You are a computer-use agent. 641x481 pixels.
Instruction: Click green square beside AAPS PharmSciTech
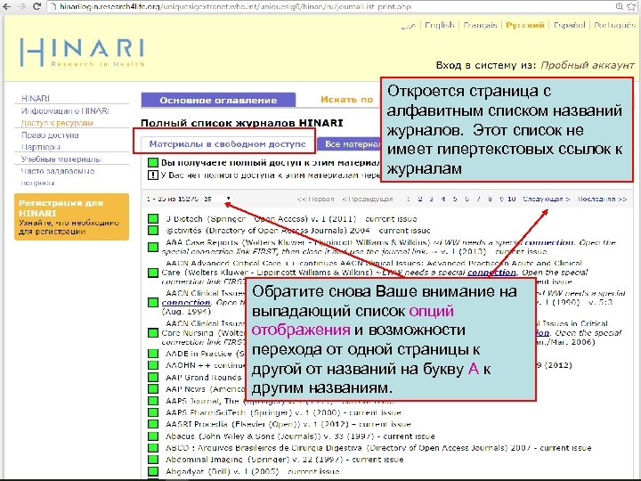click(x=153, y=412)
